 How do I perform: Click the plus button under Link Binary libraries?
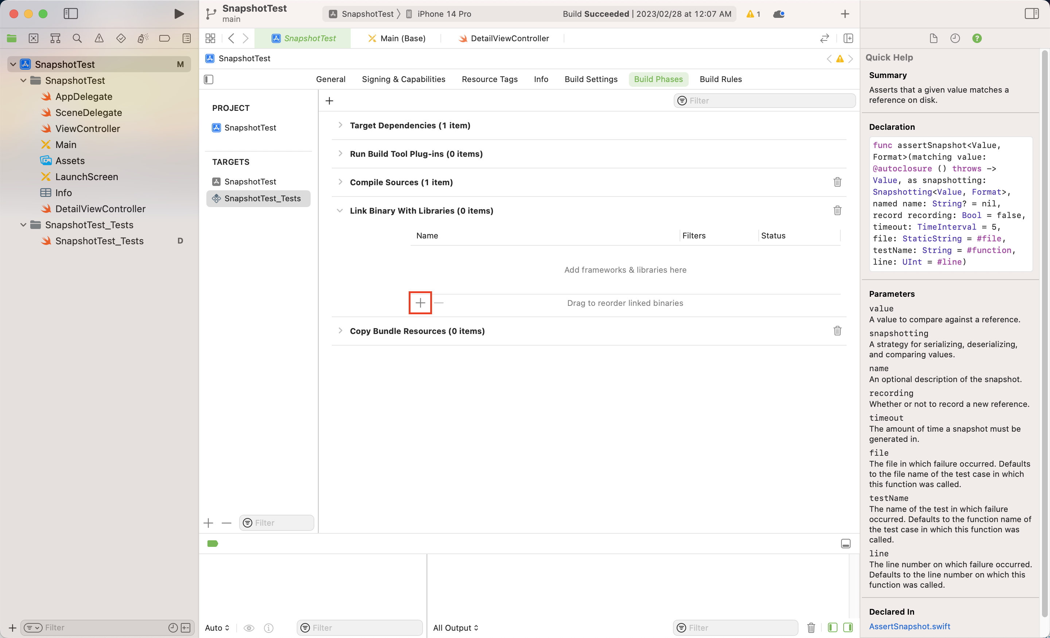coord(420,303)
